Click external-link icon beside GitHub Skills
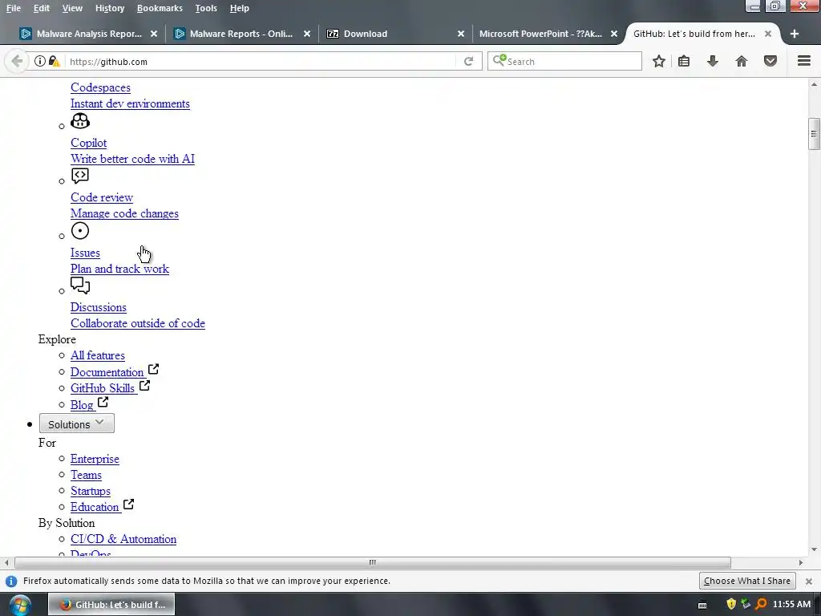Screen dimensions: 821x616 click(144, 386)
